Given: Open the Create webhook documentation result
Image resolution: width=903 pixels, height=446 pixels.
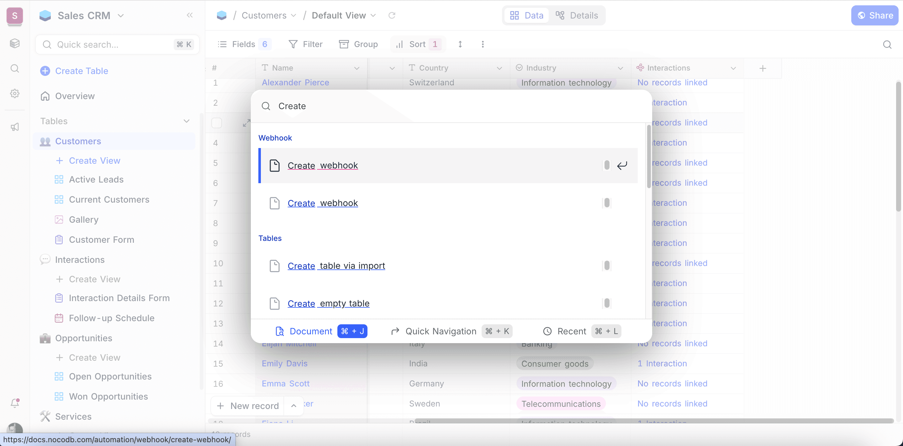Looking at the screenshot, I should click(x=322, y=165).
